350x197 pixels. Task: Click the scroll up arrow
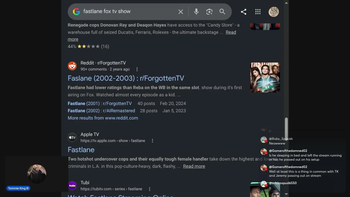tap(286, 3)
